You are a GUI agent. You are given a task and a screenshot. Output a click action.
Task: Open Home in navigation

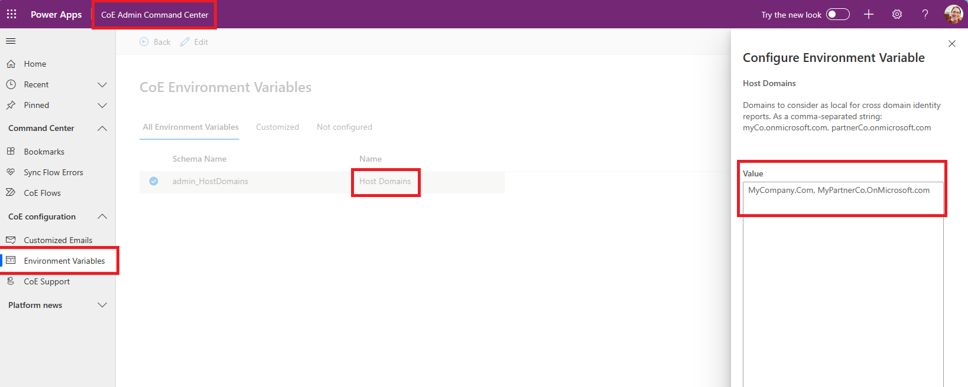click(x=35, y=64)
